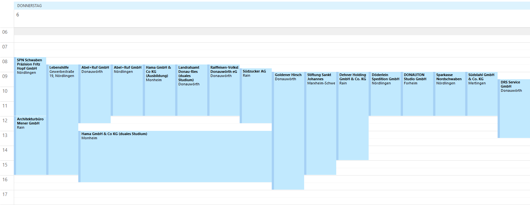Click the 14 hour label
Screen dimensions: 530x205
[x=5, y=150]
